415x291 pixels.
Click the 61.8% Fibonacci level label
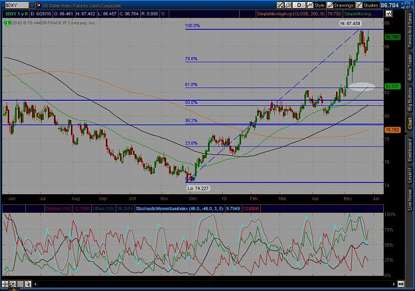pyautogui.click(x=191, y=85)
